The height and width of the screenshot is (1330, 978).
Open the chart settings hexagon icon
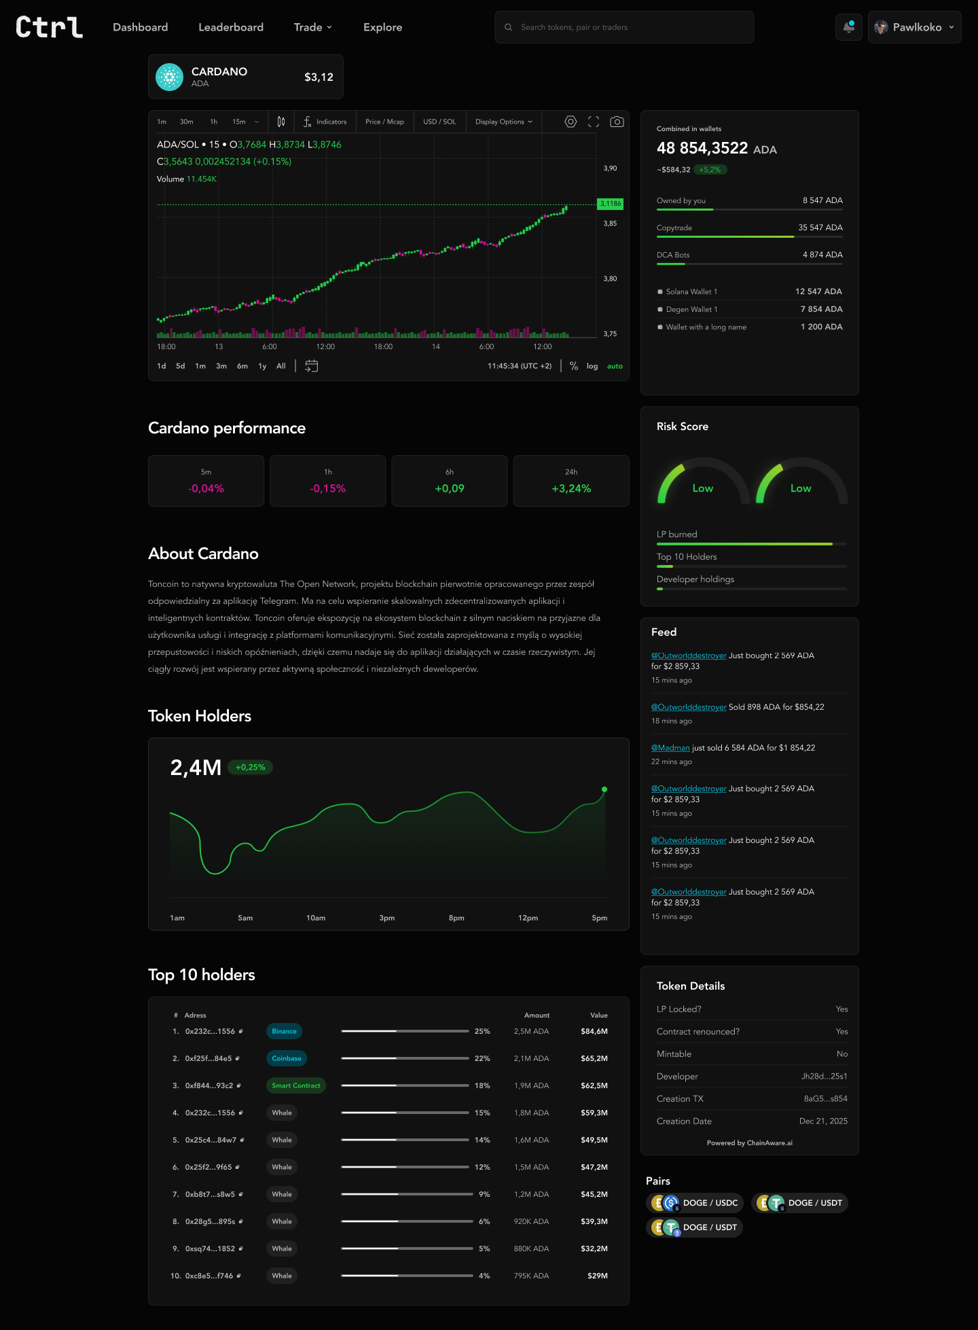pos(570,122)
